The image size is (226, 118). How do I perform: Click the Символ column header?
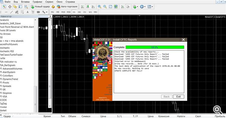(86, 116)
